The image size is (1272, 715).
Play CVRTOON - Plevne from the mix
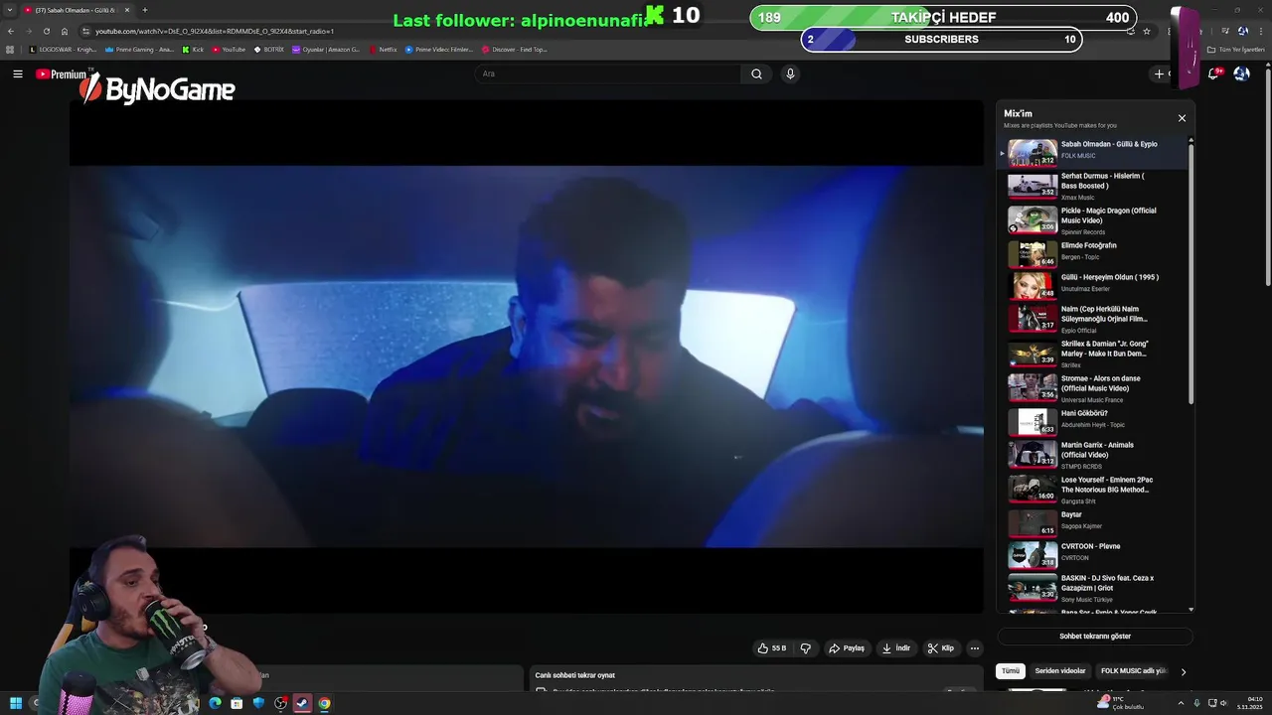[x=1092, y=555]
